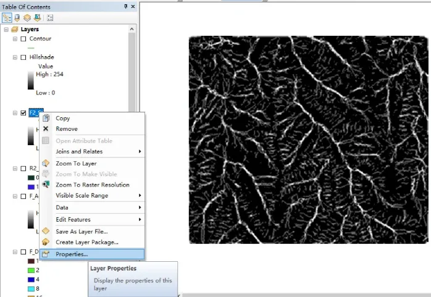
Task: Click the greyed Open Attribute Table entry
Action: [92, 141]
